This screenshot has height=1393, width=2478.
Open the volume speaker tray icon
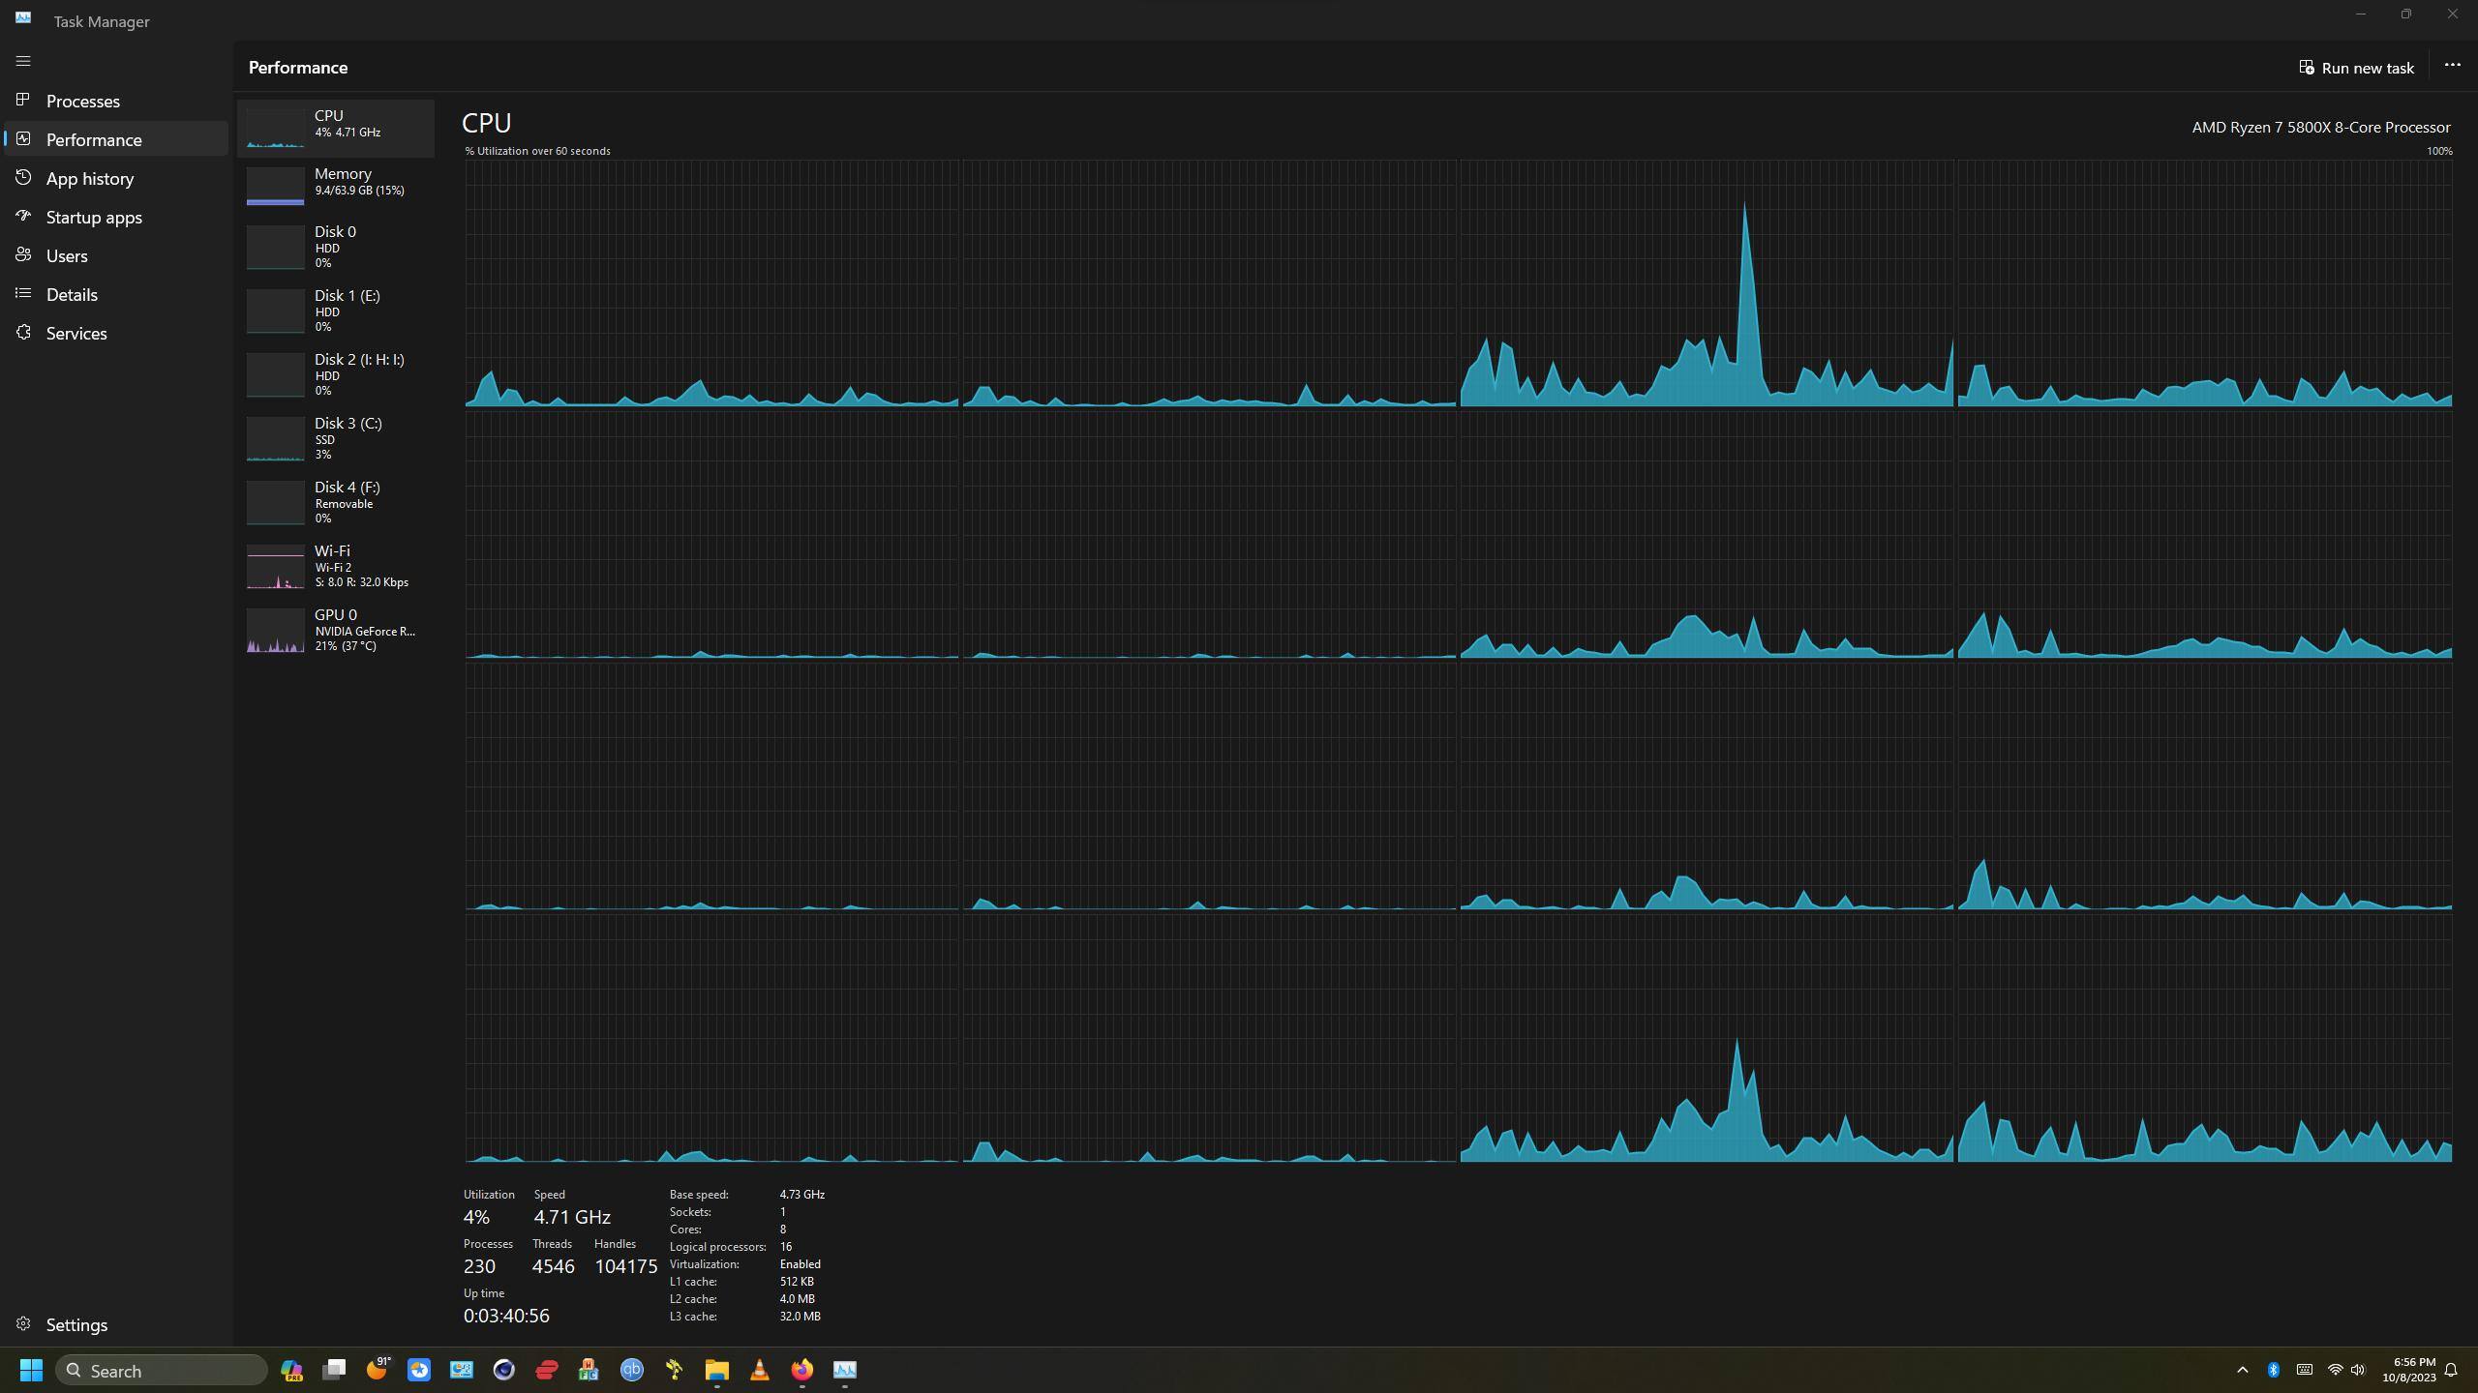pos(2358,1370)
